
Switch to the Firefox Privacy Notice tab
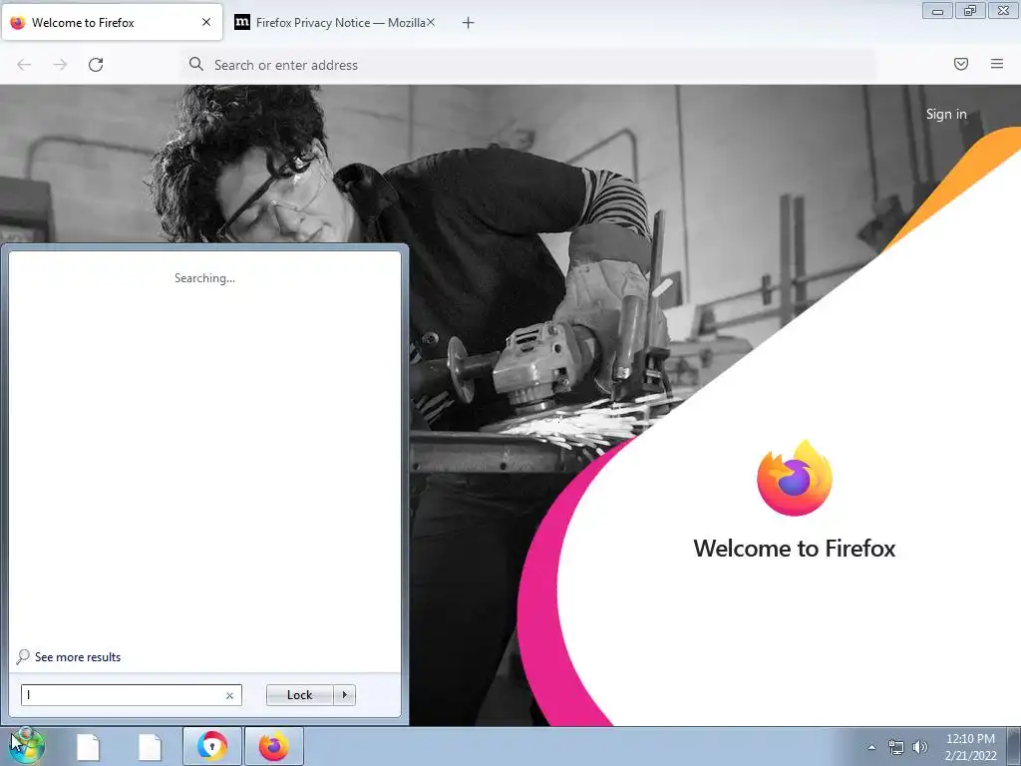coord(335,22)
